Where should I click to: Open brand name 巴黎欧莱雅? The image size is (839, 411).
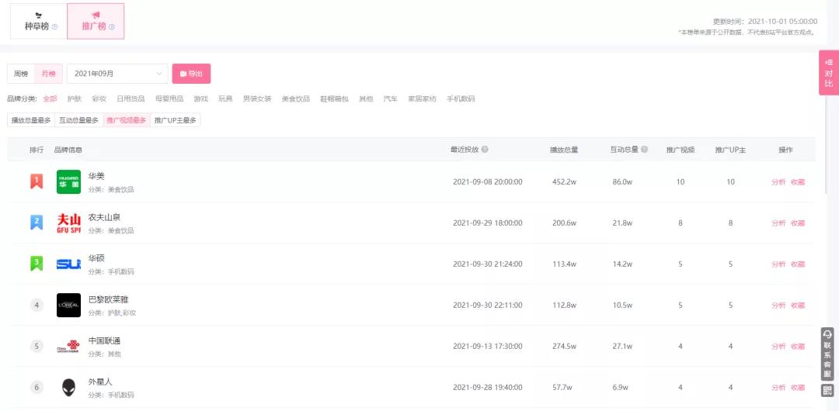point(108,300)
